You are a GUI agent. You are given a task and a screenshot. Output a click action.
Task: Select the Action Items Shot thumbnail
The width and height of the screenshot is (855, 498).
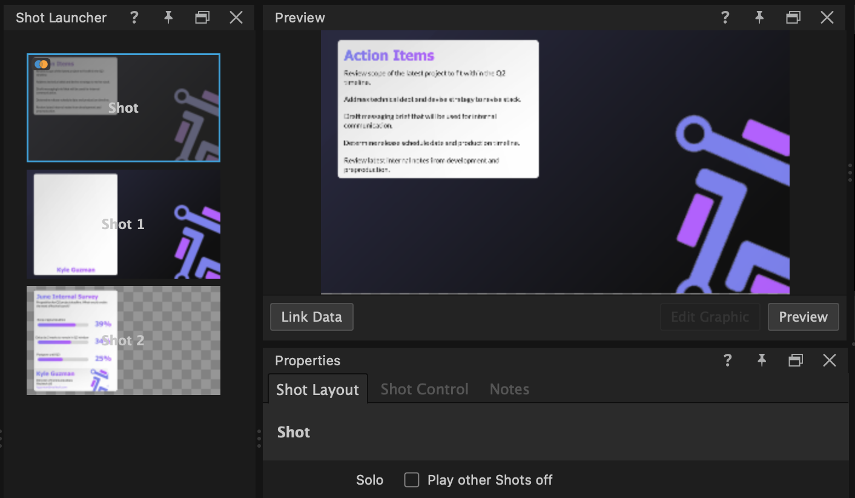point(123,108)
